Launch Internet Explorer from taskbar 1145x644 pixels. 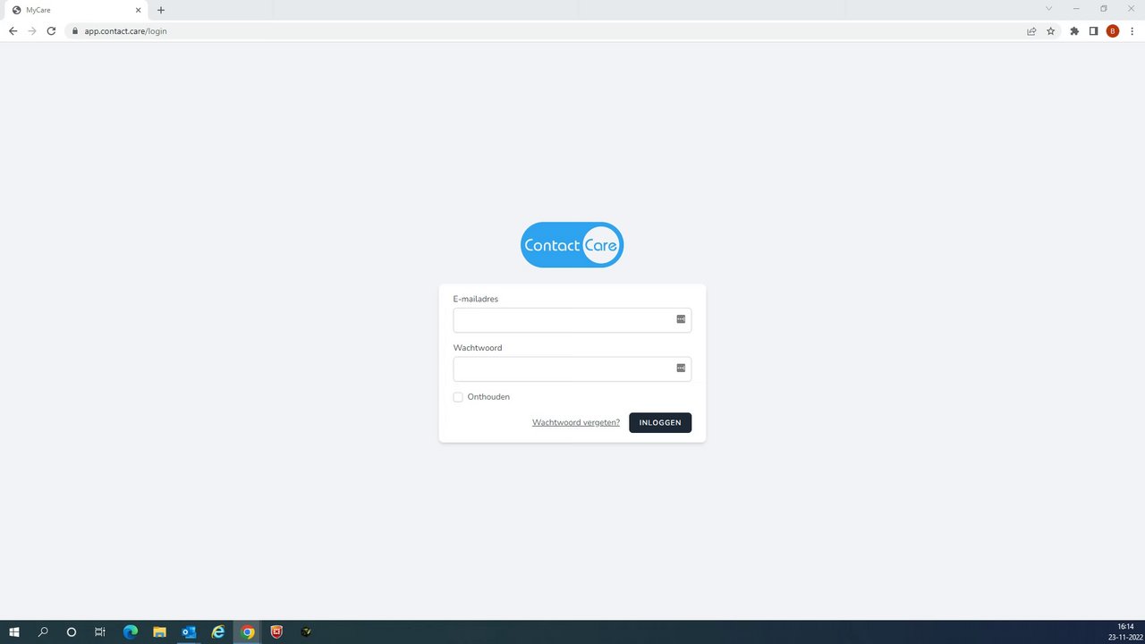pos(218,631)
